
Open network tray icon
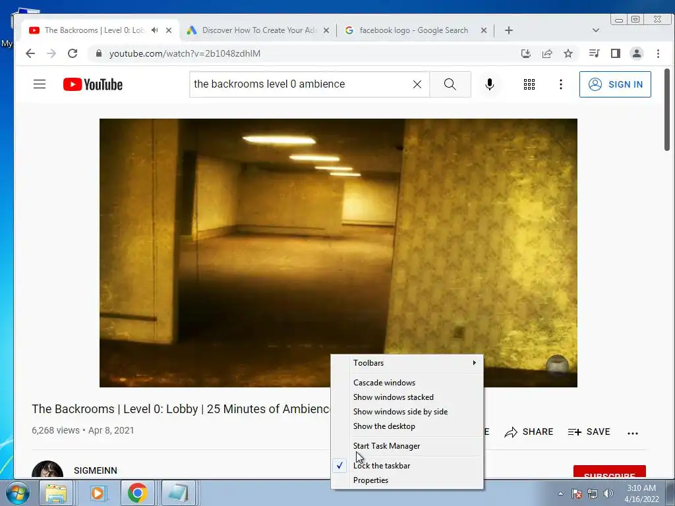click(x=593, y=493)
